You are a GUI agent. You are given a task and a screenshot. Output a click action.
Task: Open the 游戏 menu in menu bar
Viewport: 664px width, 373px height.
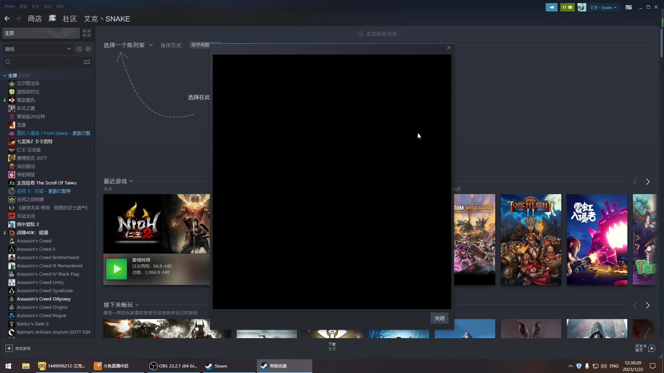(x=47, y=6)
